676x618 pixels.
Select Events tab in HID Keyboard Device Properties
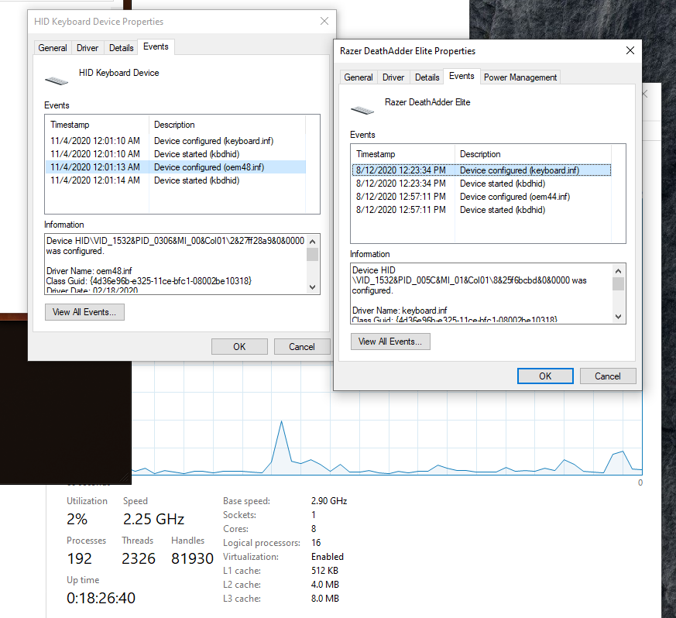point(156,46)
